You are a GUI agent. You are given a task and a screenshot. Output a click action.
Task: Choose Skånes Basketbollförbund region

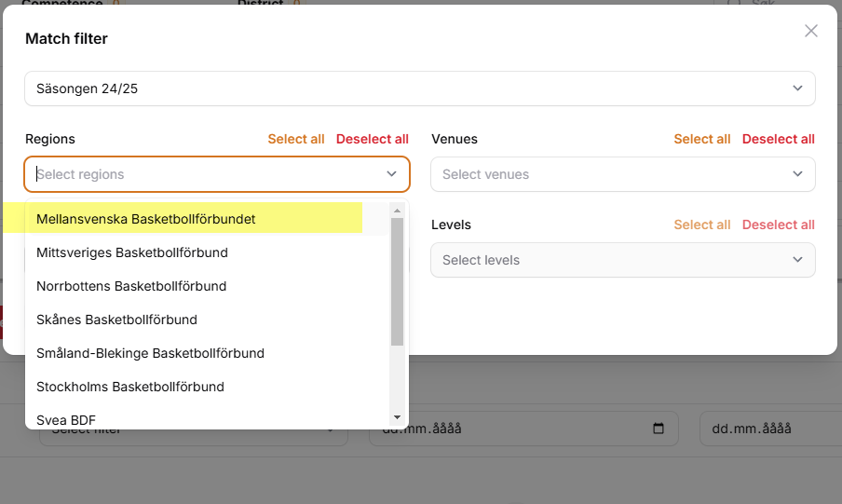pyautogui.click(x=208, y=320)
